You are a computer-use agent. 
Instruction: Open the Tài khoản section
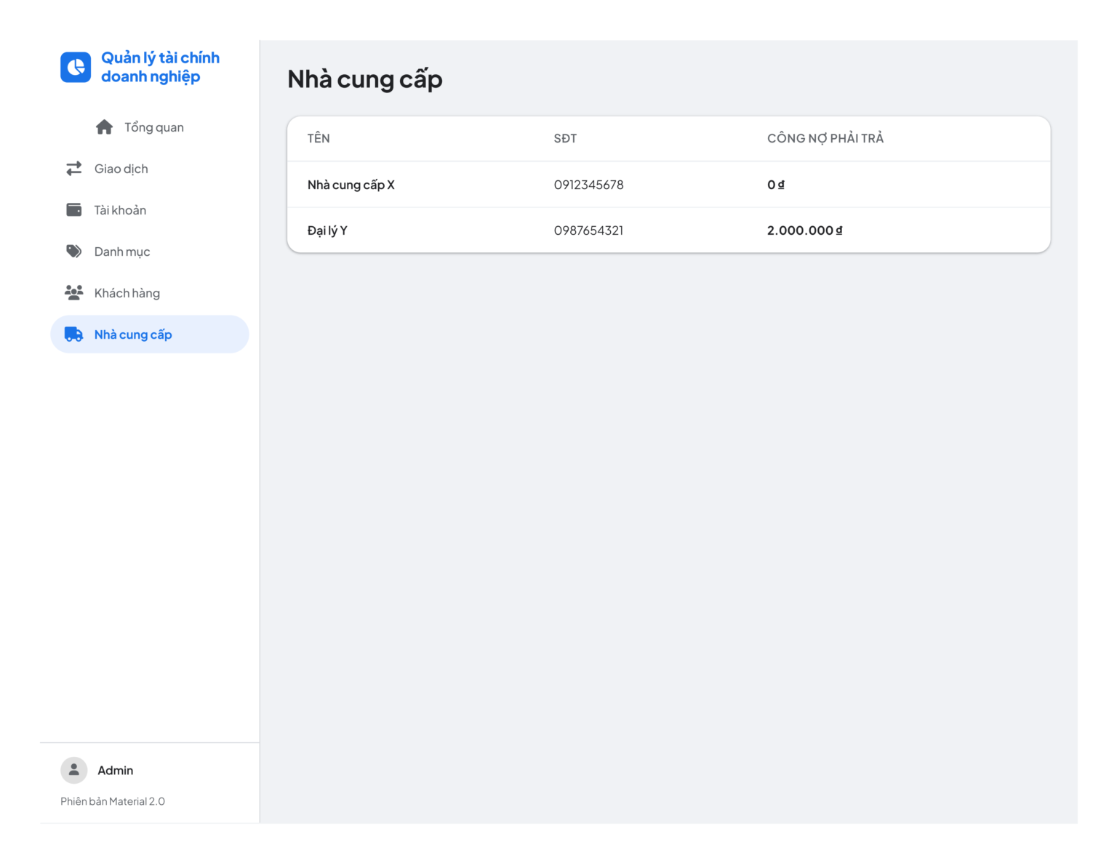[x=150, y=210]
